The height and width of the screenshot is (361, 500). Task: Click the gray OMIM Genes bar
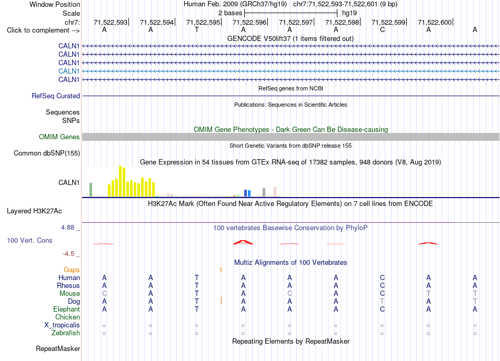pyautogui.click(x=291, y=137)
